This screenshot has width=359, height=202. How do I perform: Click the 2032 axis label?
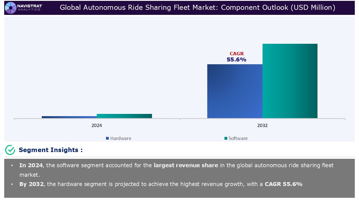click(x=263, y=125)
